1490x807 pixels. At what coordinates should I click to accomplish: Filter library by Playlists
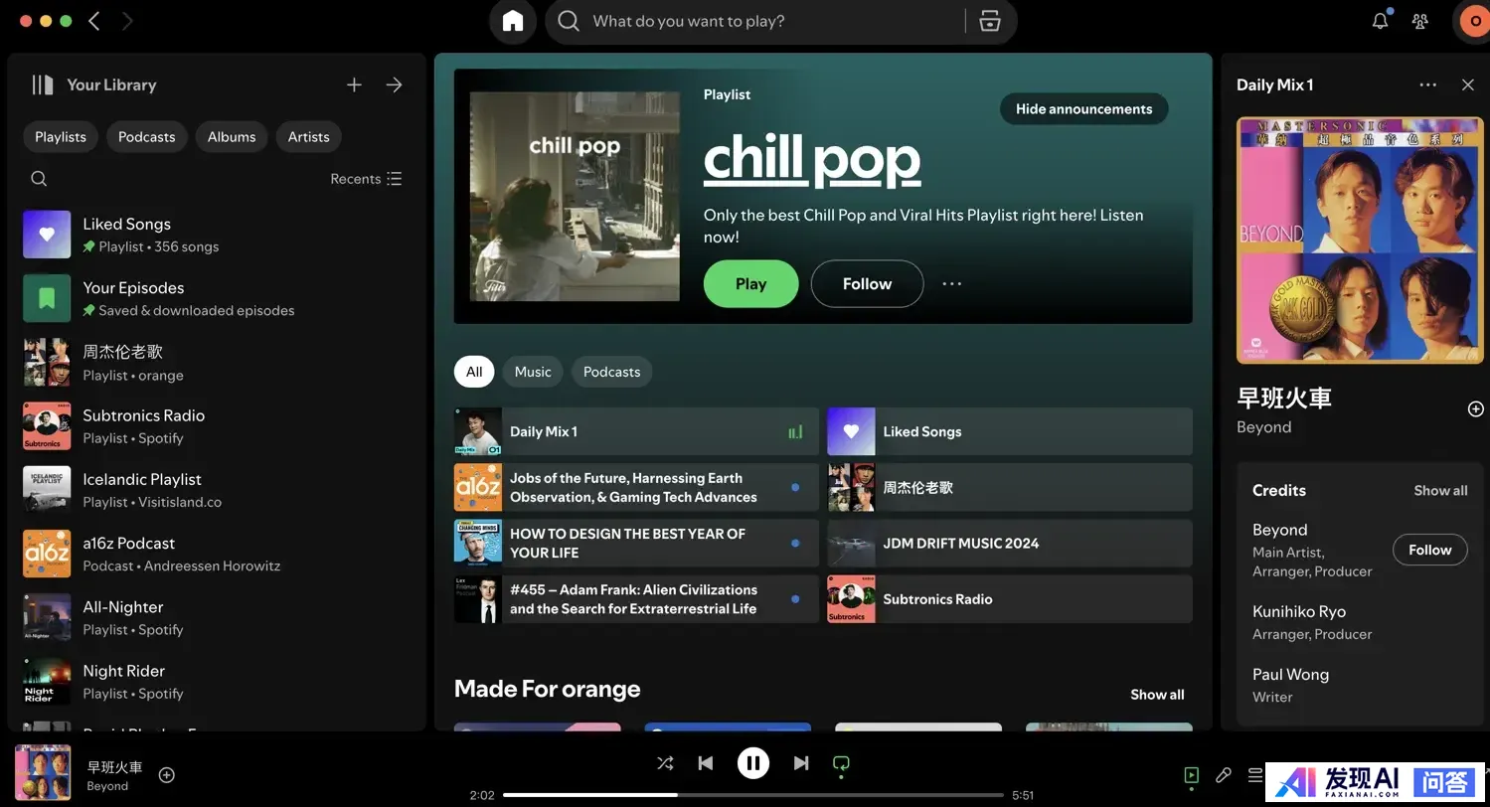[61, 137]
